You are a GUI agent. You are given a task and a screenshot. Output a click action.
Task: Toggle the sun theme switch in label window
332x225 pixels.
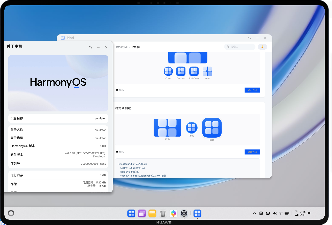click(262, 47)
